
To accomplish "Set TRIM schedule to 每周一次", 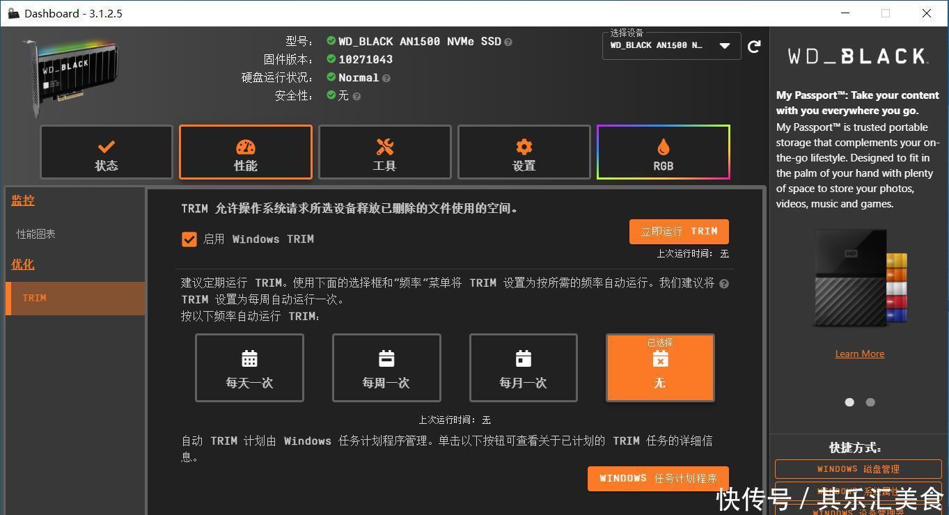I will pos(386,367).
